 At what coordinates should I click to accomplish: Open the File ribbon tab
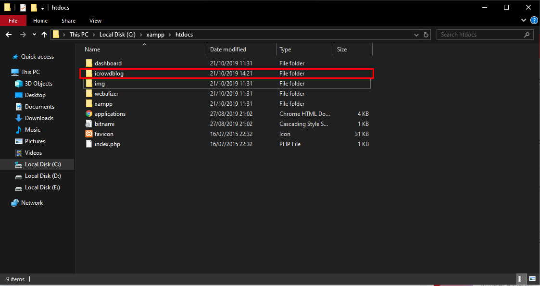13,21
